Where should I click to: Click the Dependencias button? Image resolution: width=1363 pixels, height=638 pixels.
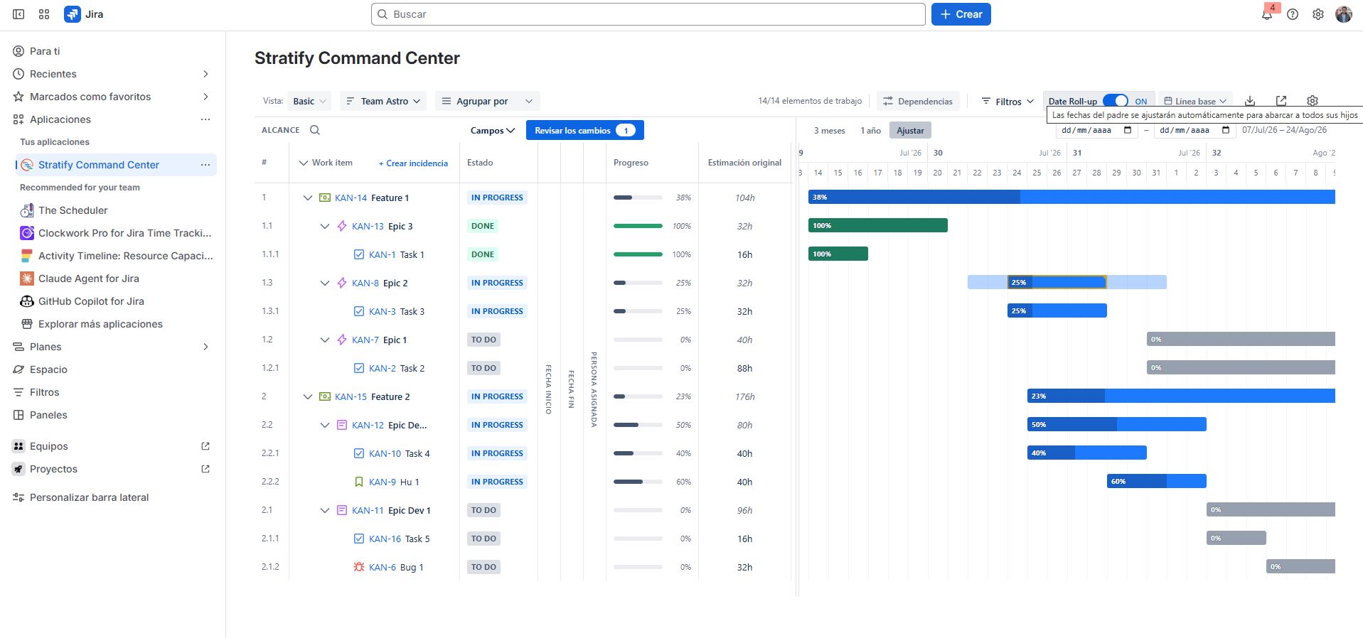[x=918, y=101]
